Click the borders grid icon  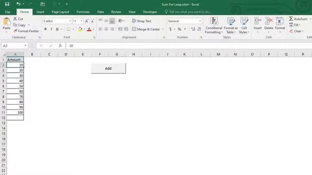click(x=69, y=29)
